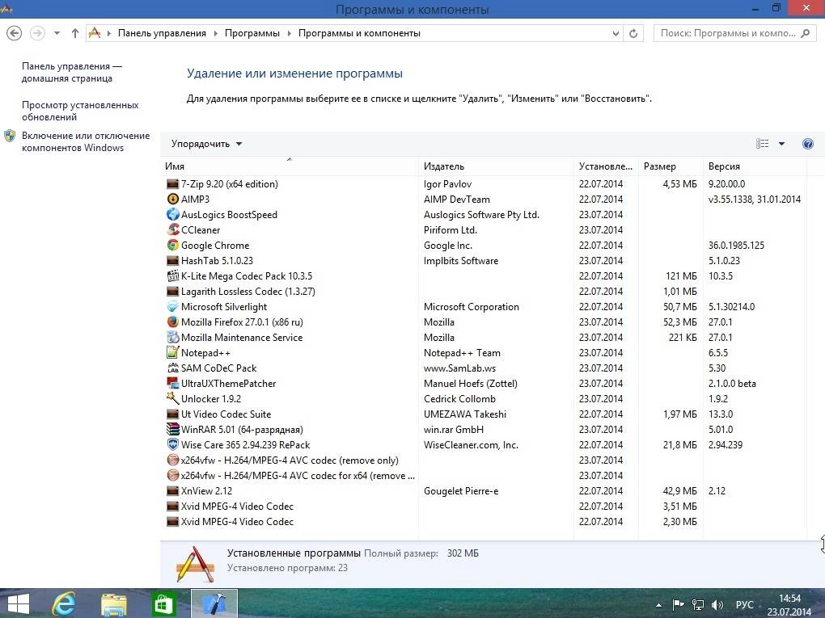Click the Notepad++ icon in list
Image resolution: width=825 pixels, height=618 pixels.
[x=172, y=352]
